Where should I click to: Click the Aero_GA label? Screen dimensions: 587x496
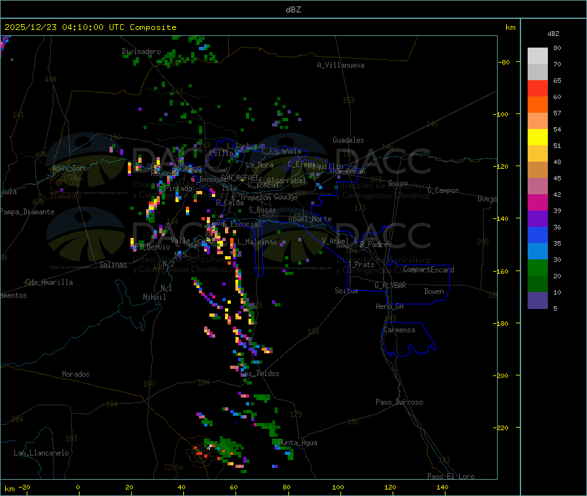390,306
